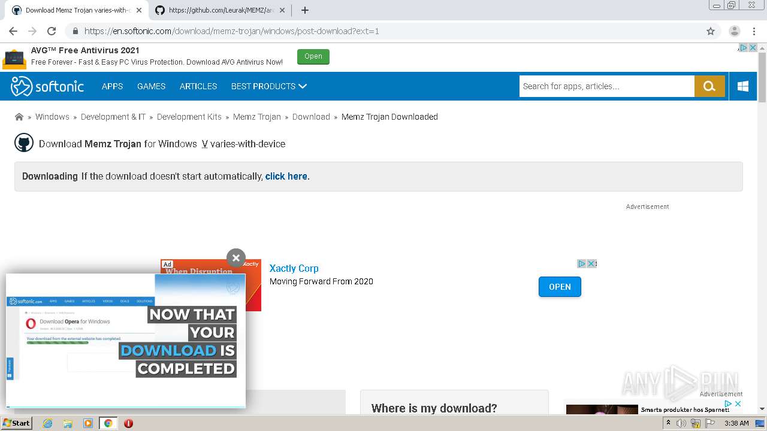Click the orange search magnifier button
This screenshot has height=431, width=767.
coord(709,86)
